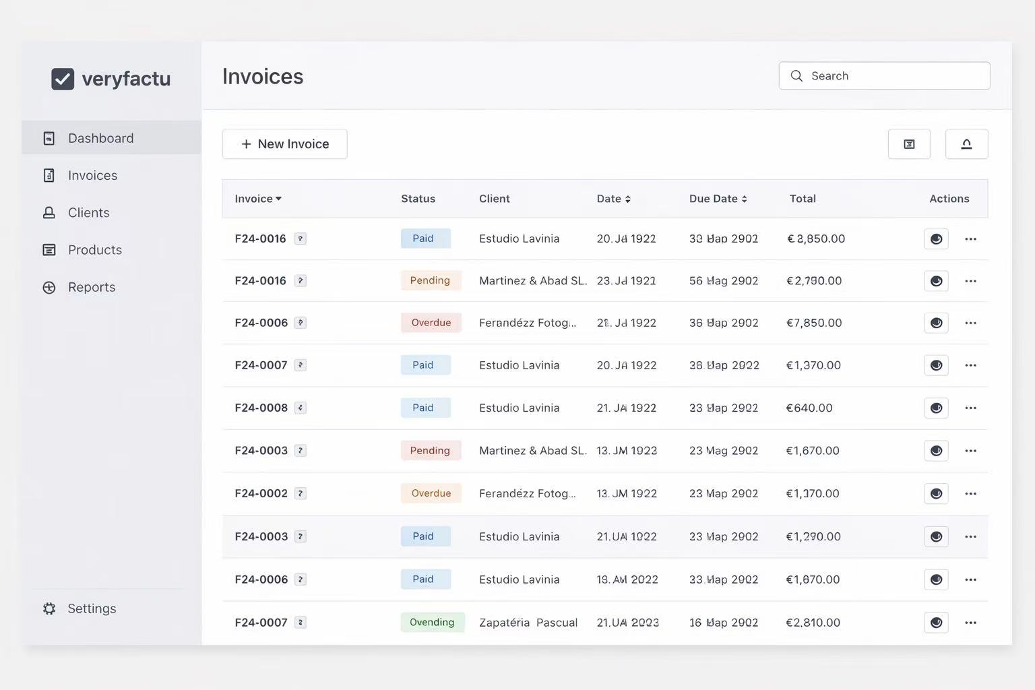
Task: Toggle the eye icon on Zapatéria Pascual row
Action: coord(936,623)
